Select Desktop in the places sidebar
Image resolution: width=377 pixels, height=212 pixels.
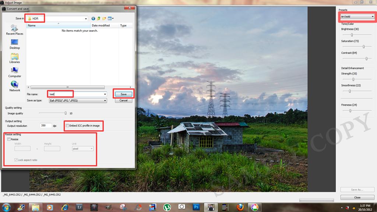tap(14, 44)
